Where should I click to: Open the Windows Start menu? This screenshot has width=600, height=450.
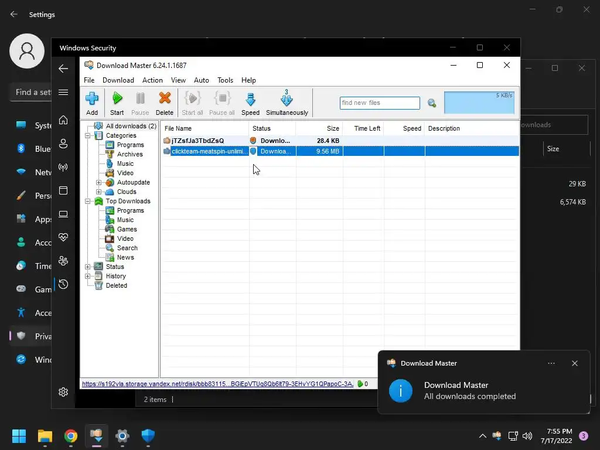coord(19,436)
